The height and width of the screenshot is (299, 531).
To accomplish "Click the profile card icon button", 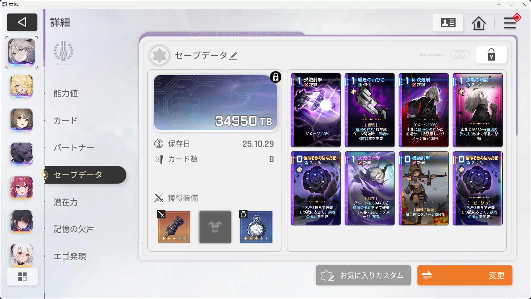I will (448, 23).
